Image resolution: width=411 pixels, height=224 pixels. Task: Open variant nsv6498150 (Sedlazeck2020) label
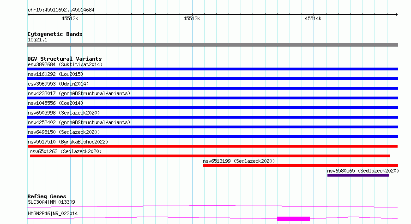[64, 132]
